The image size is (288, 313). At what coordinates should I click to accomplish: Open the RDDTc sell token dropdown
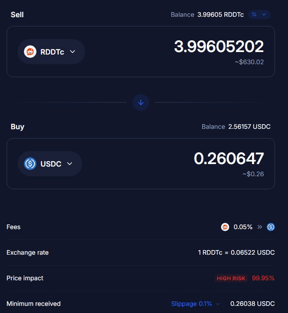tap(51, 52)
